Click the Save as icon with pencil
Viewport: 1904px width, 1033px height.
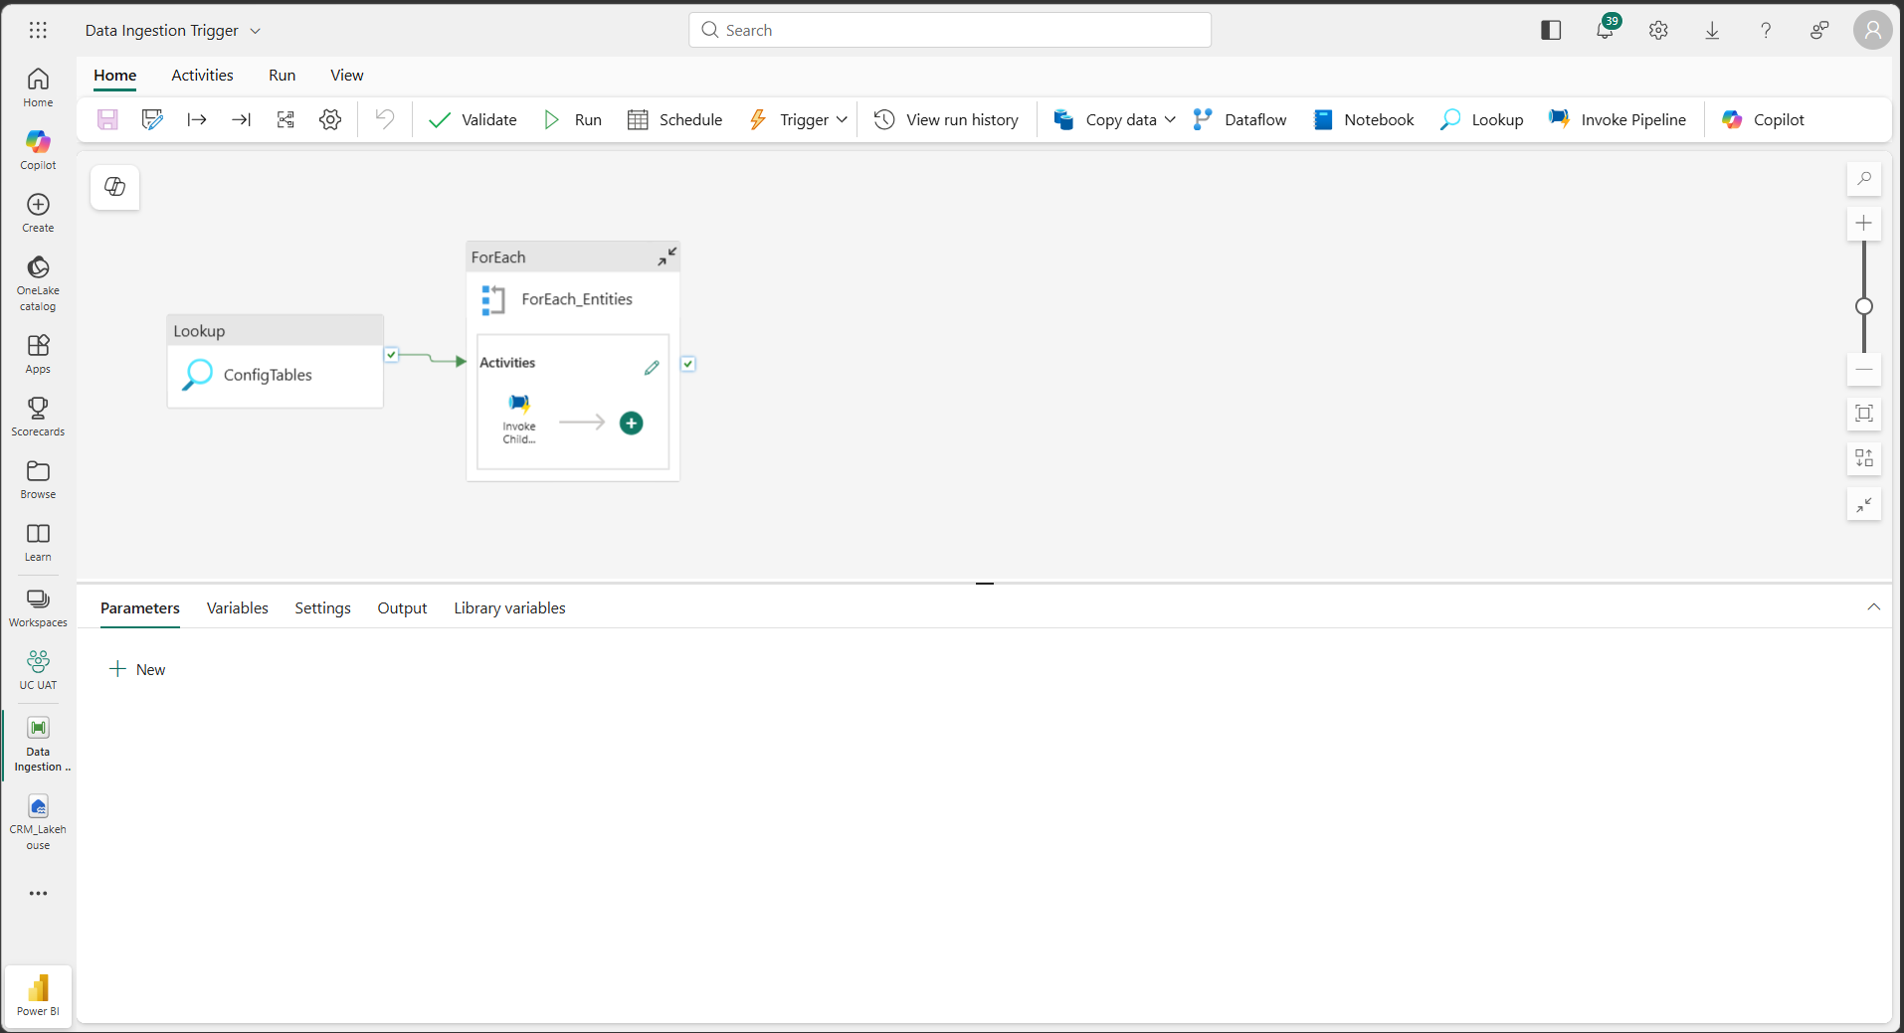point(152,119)
